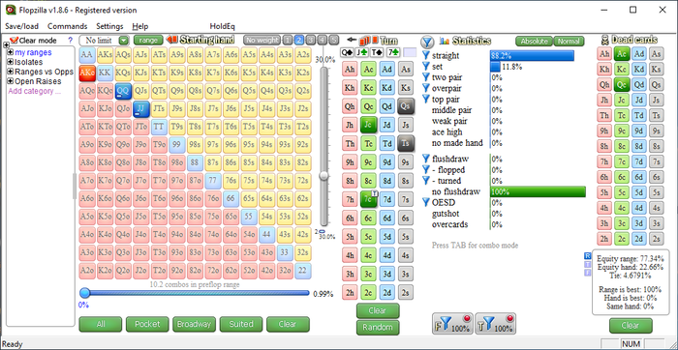Click the Suited range preset button
The width and height of the screenshot is (678, 350).
241,324
